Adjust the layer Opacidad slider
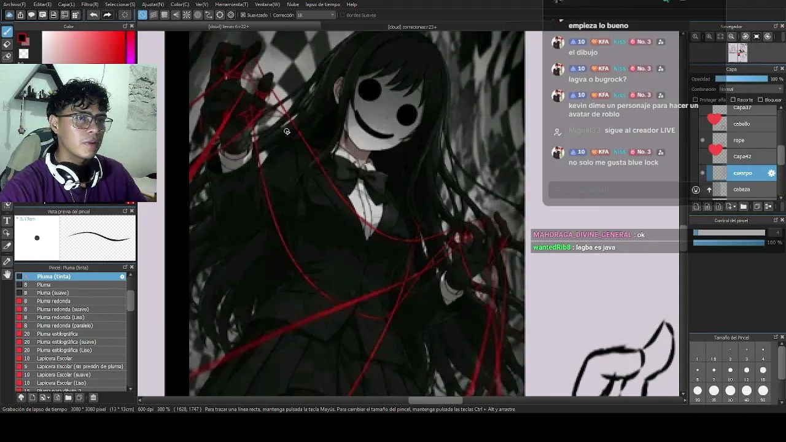Image resolution: width=786 pixels, height=442 pixels. click(741, 79)
